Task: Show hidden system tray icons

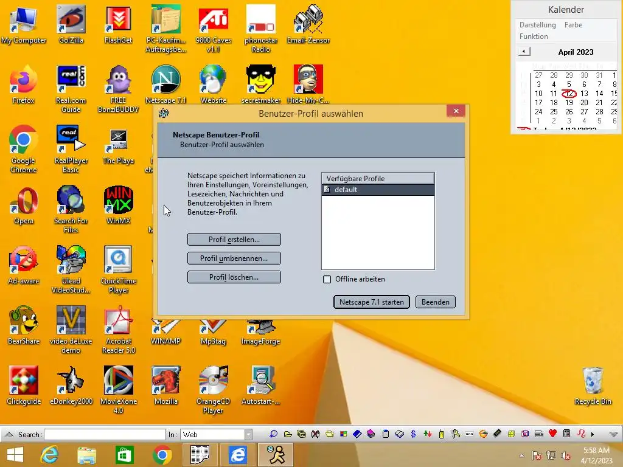Action: click(x=521, y=455)
